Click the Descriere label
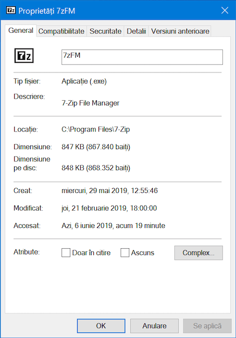The height and width of the screenshot is (338, 236). pos(29,96)
